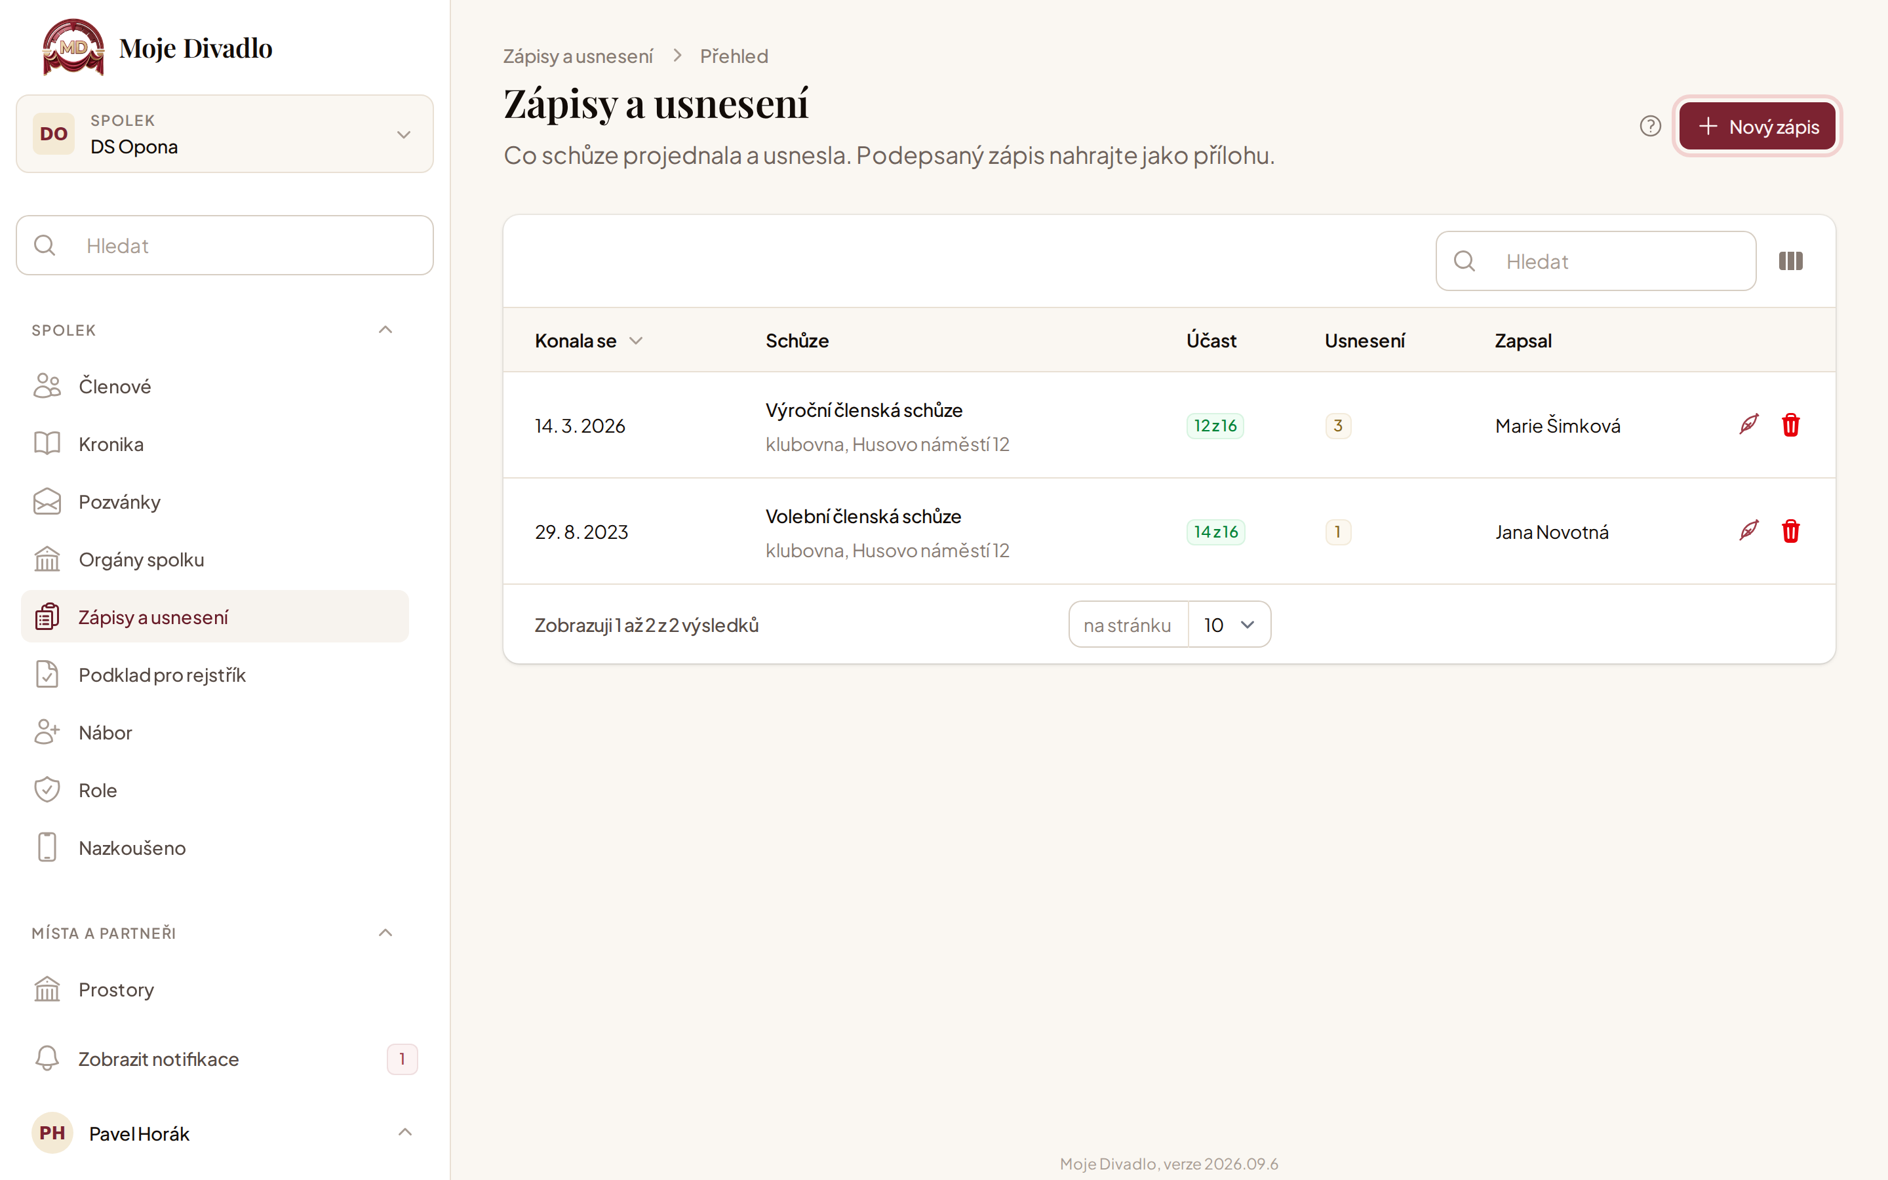The width and height of the screenshot is (1888, 1180).
Task: Collapse the MÍSTA A PARTNEŘI section
Action: pos(385,933)
